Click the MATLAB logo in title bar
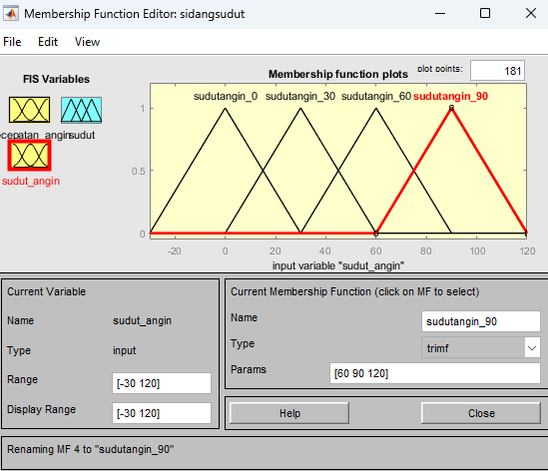The height and width of the screenshot is (471, 548). [x=11, y=14]
